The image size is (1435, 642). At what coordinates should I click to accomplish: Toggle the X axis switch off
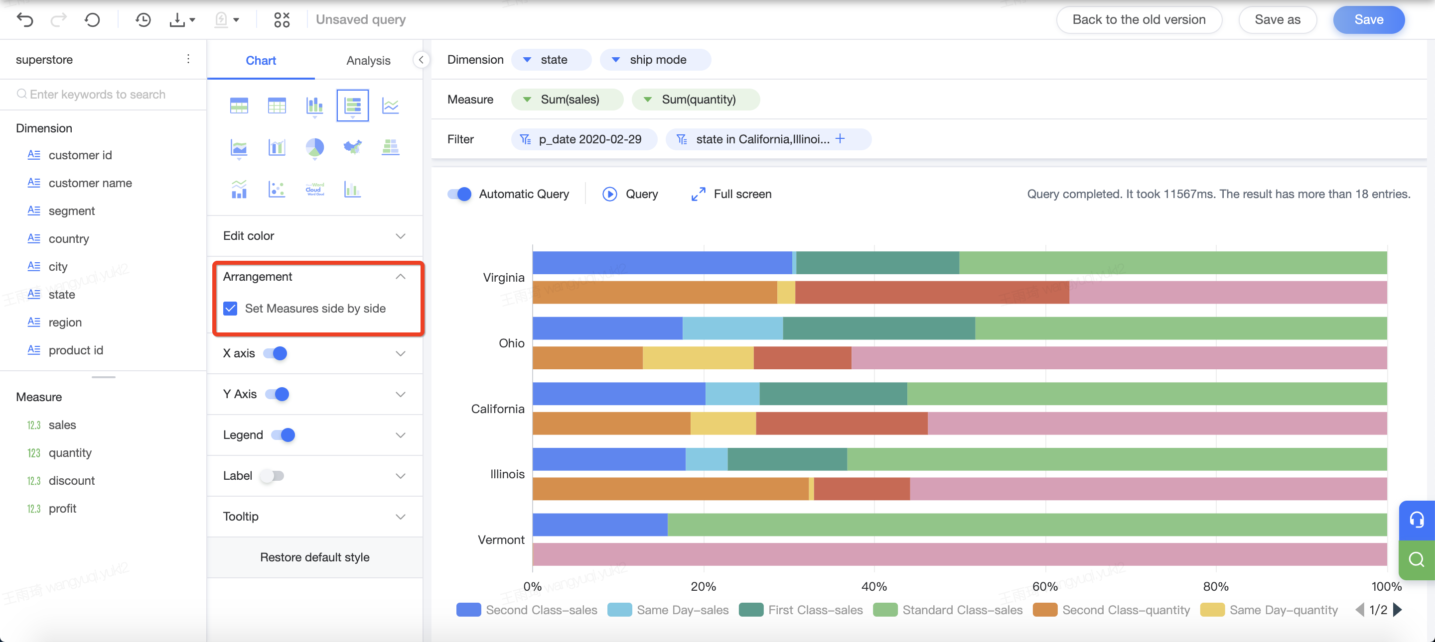point(275,353)
